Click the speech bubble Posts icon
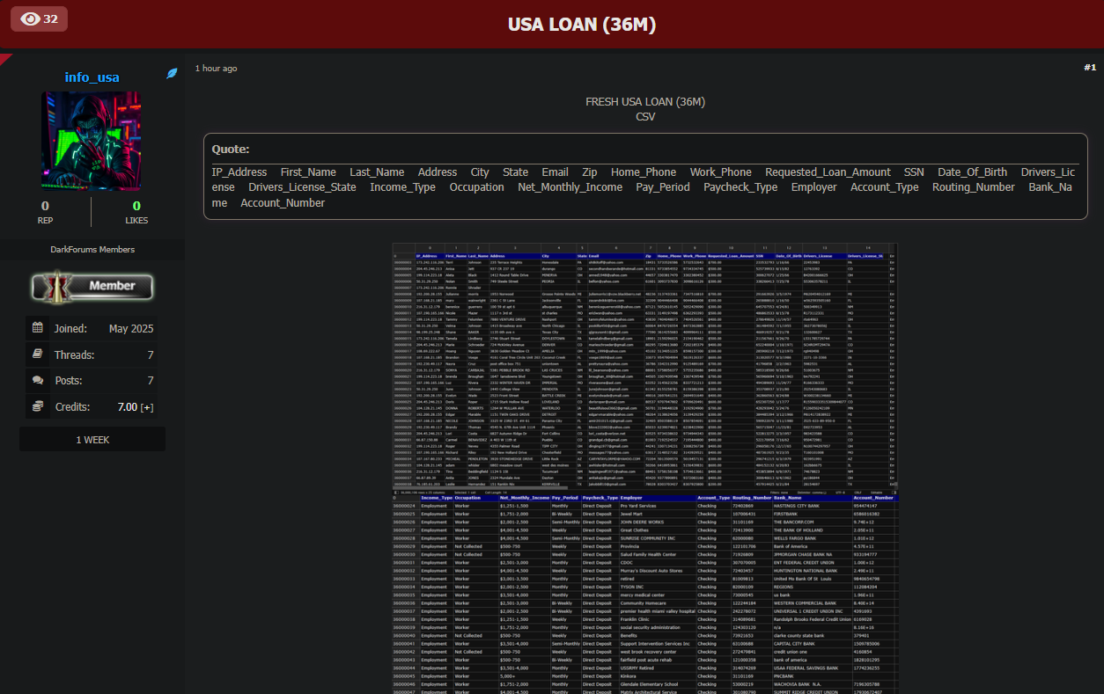1104x694 pixels. pos(38,380)
